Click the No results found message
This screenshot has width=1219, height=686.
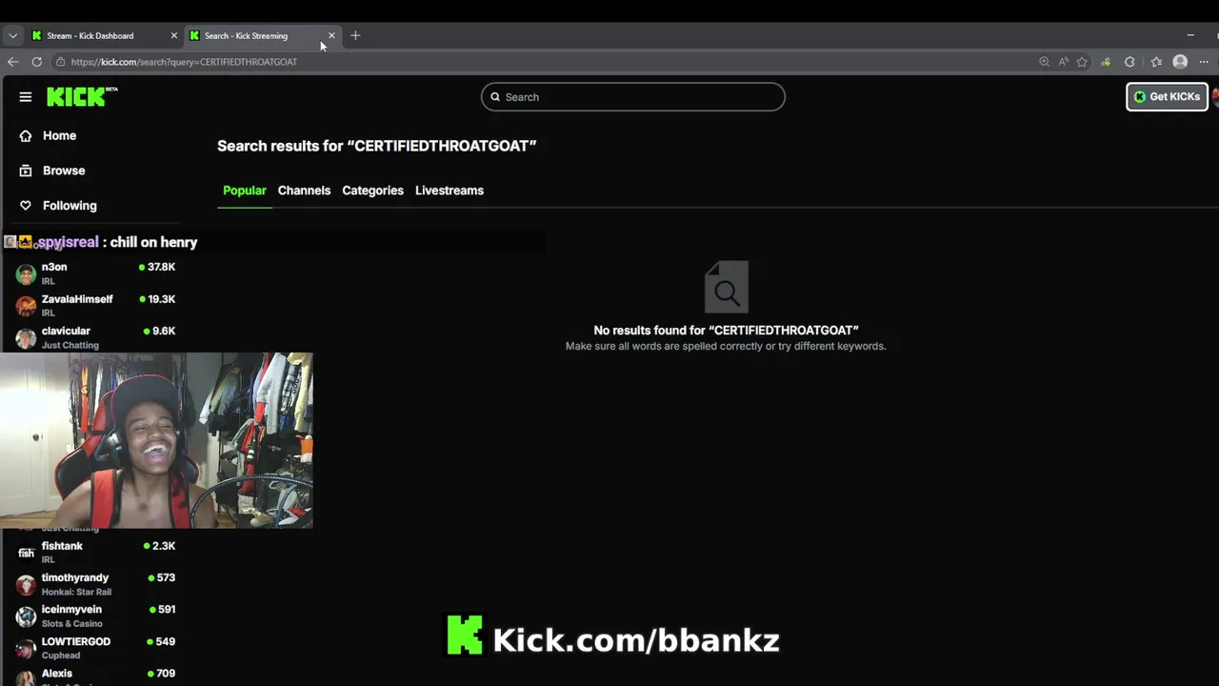coord(726,331)
